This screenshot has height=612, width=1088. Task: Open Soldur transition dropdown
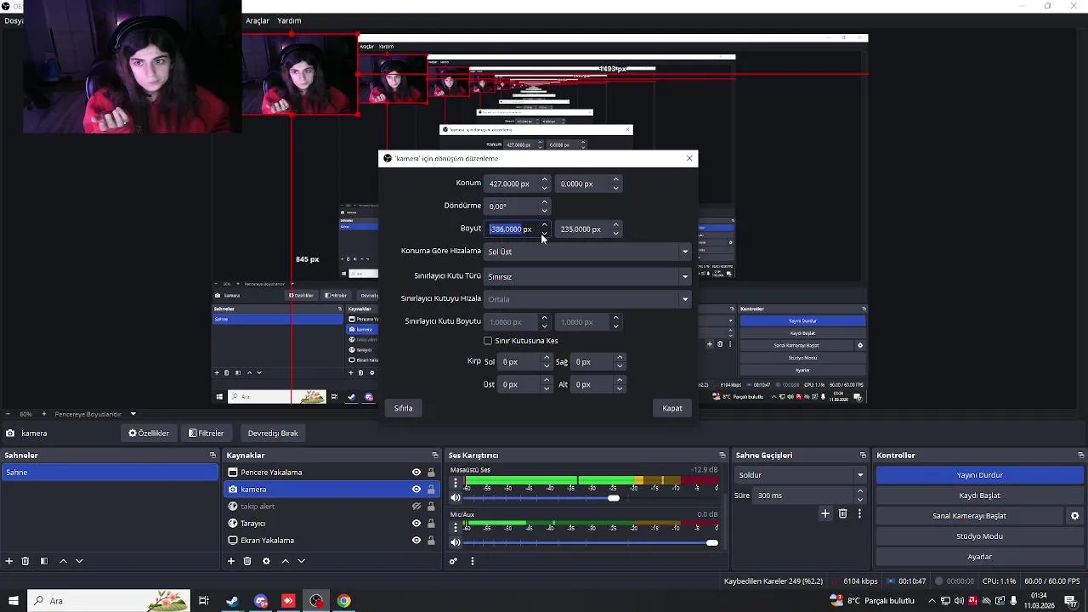pos(801,475)
